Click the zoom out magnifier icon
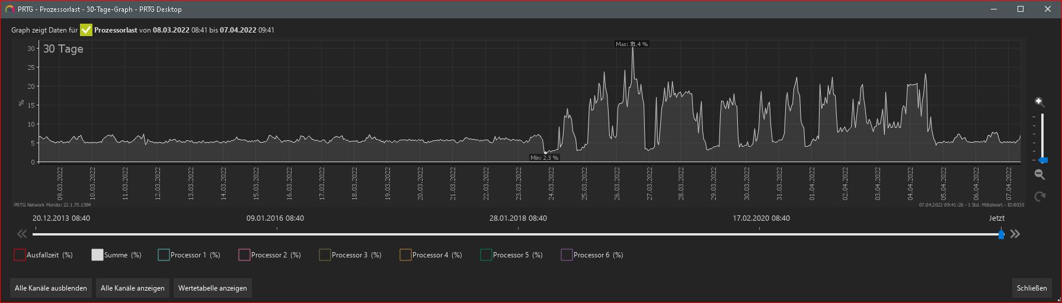The height and width of the screenshot is (303, 1062). (1039, 174)
